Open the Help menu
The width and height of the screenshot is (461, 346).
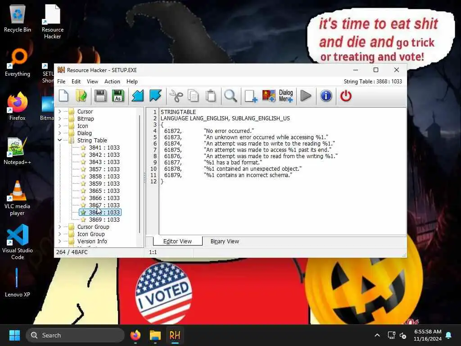tap(132, 82)
